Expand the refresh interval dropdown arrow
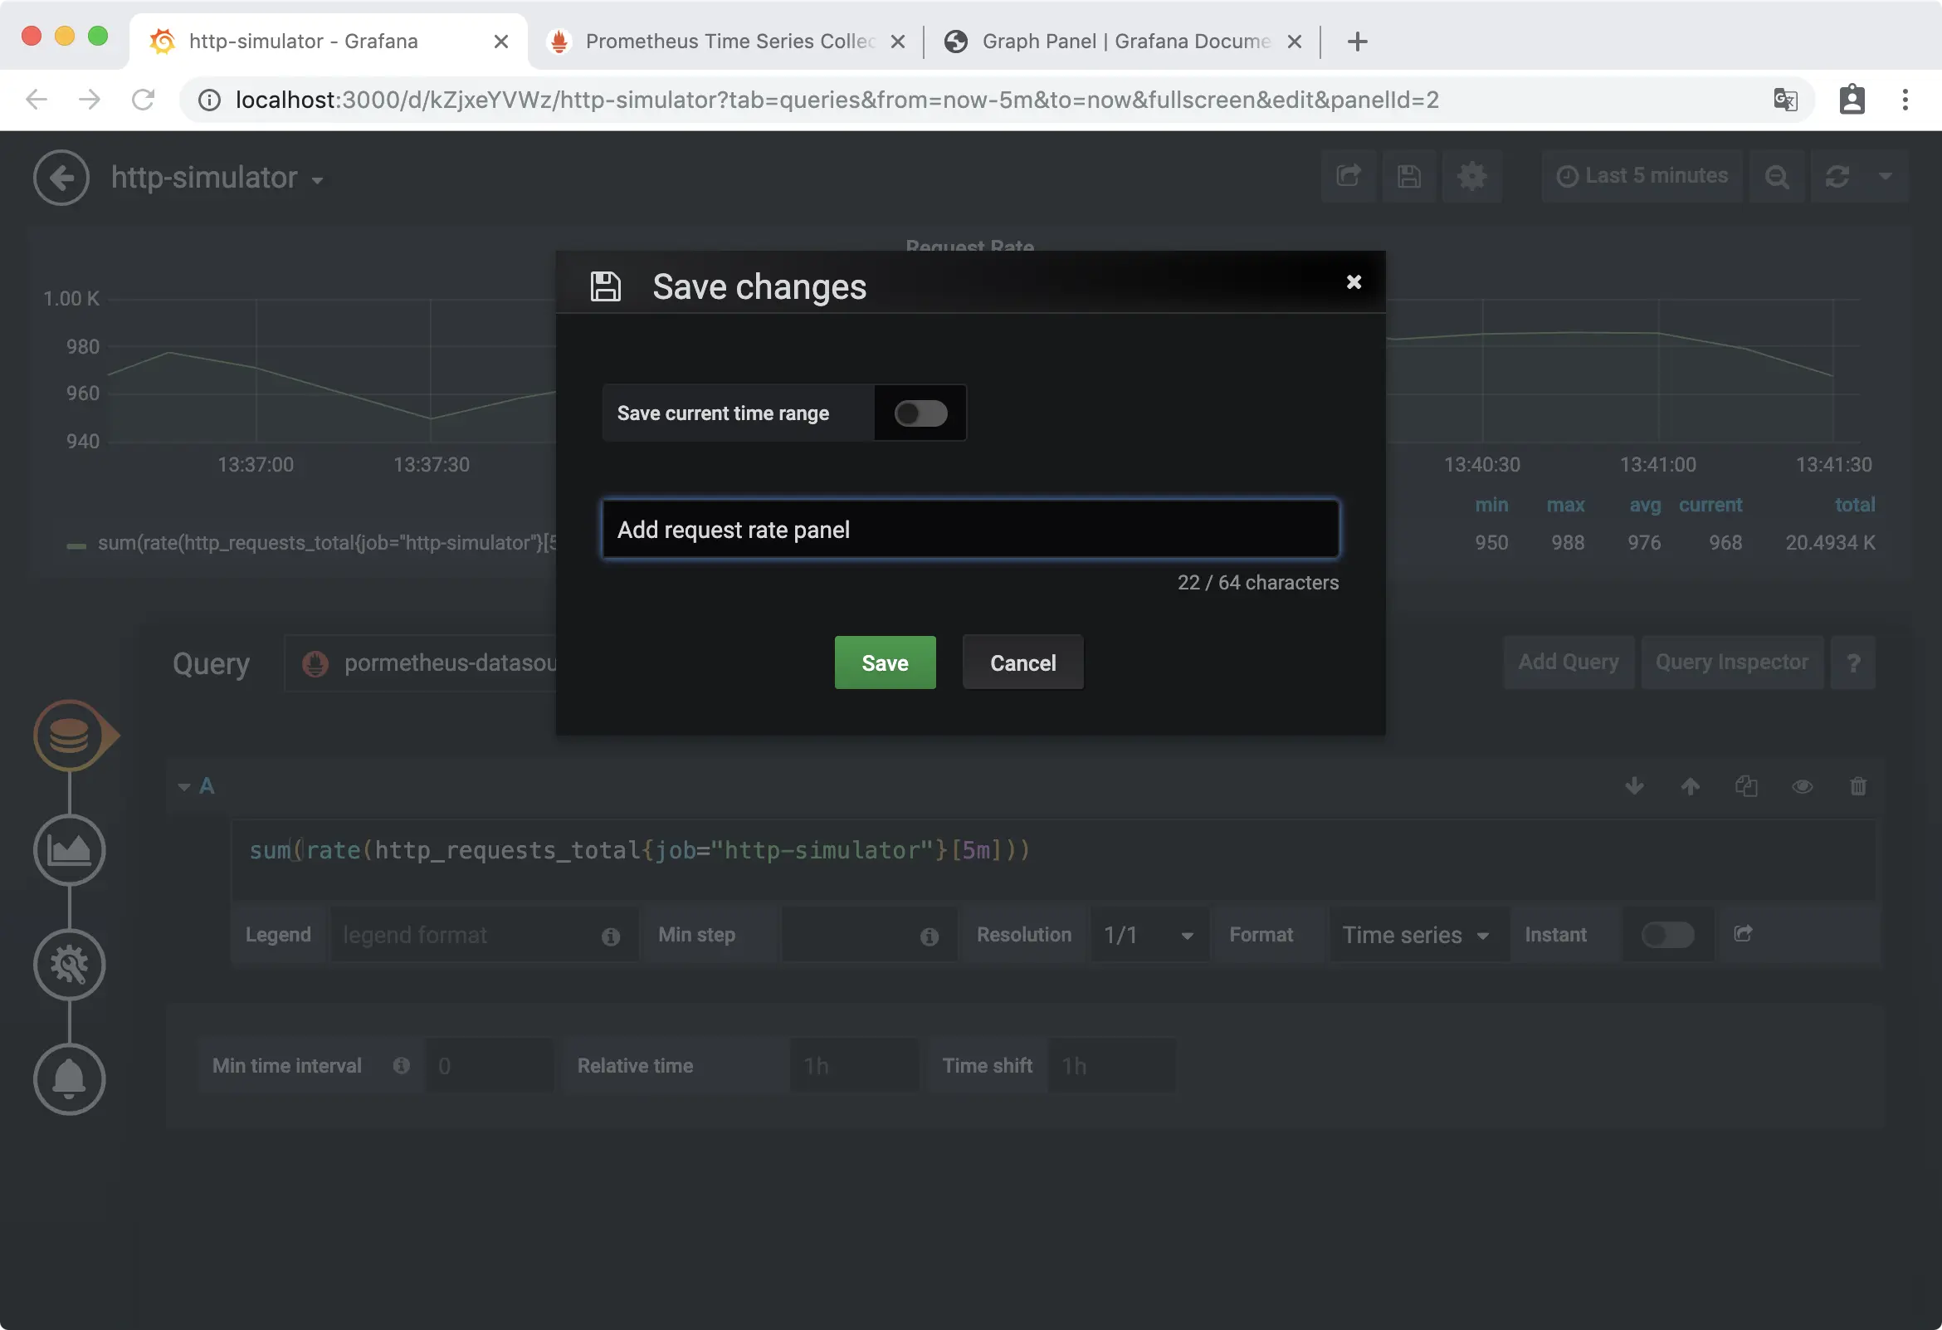Viewport: 1942px width, 1330px height. click(1886, 176)
